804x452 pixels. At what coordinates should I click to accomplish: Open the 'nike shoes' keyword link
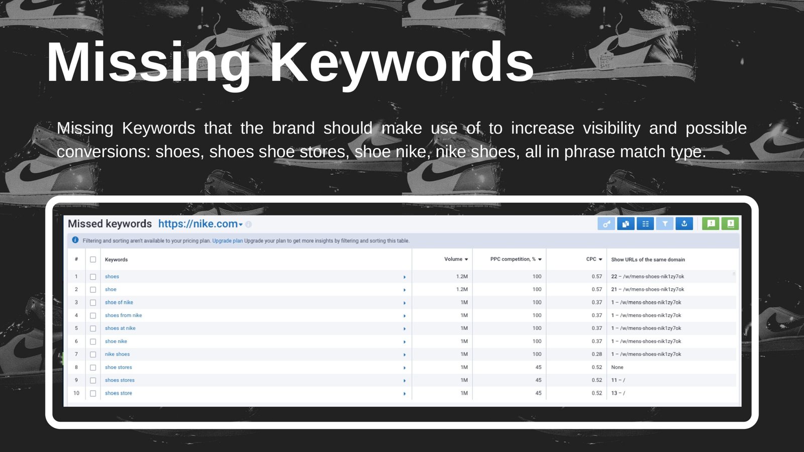[x=117, y=354]
